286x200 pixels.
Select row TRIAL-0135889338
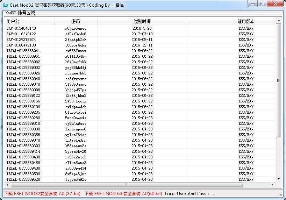(140, 129)
